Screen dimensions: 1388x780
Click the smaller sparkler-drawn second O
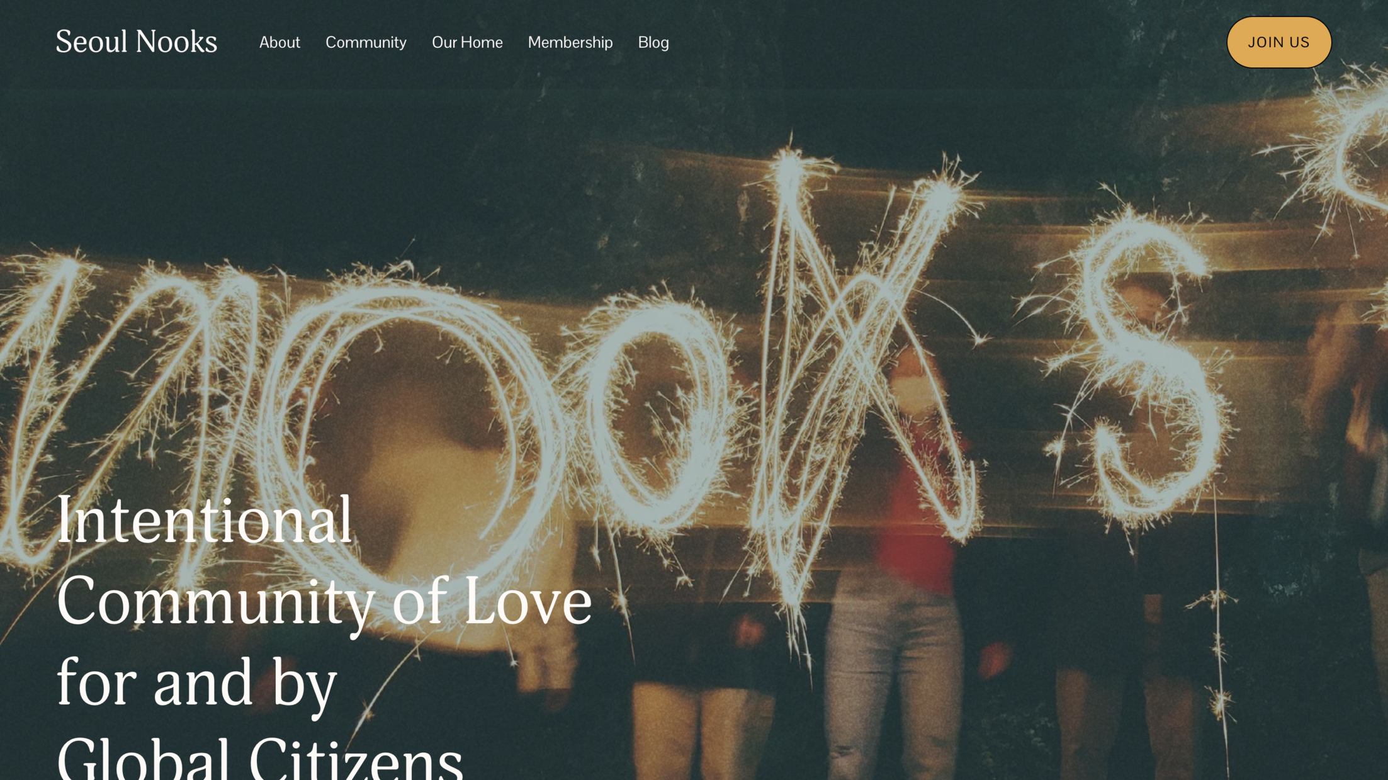coord(655,409)
